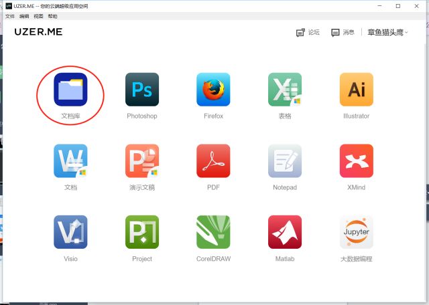The image size is (429, 305).
Task: Click the UZER.ME logo
Action: pos(38,31)
